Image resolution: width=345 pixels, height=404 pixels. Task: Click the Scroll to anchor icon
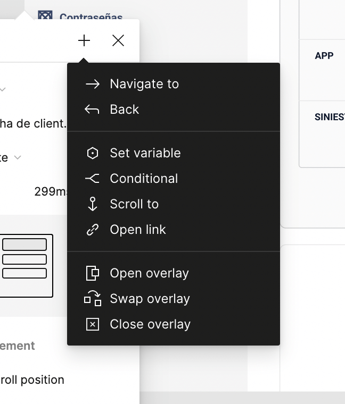(x=93, y=204)
